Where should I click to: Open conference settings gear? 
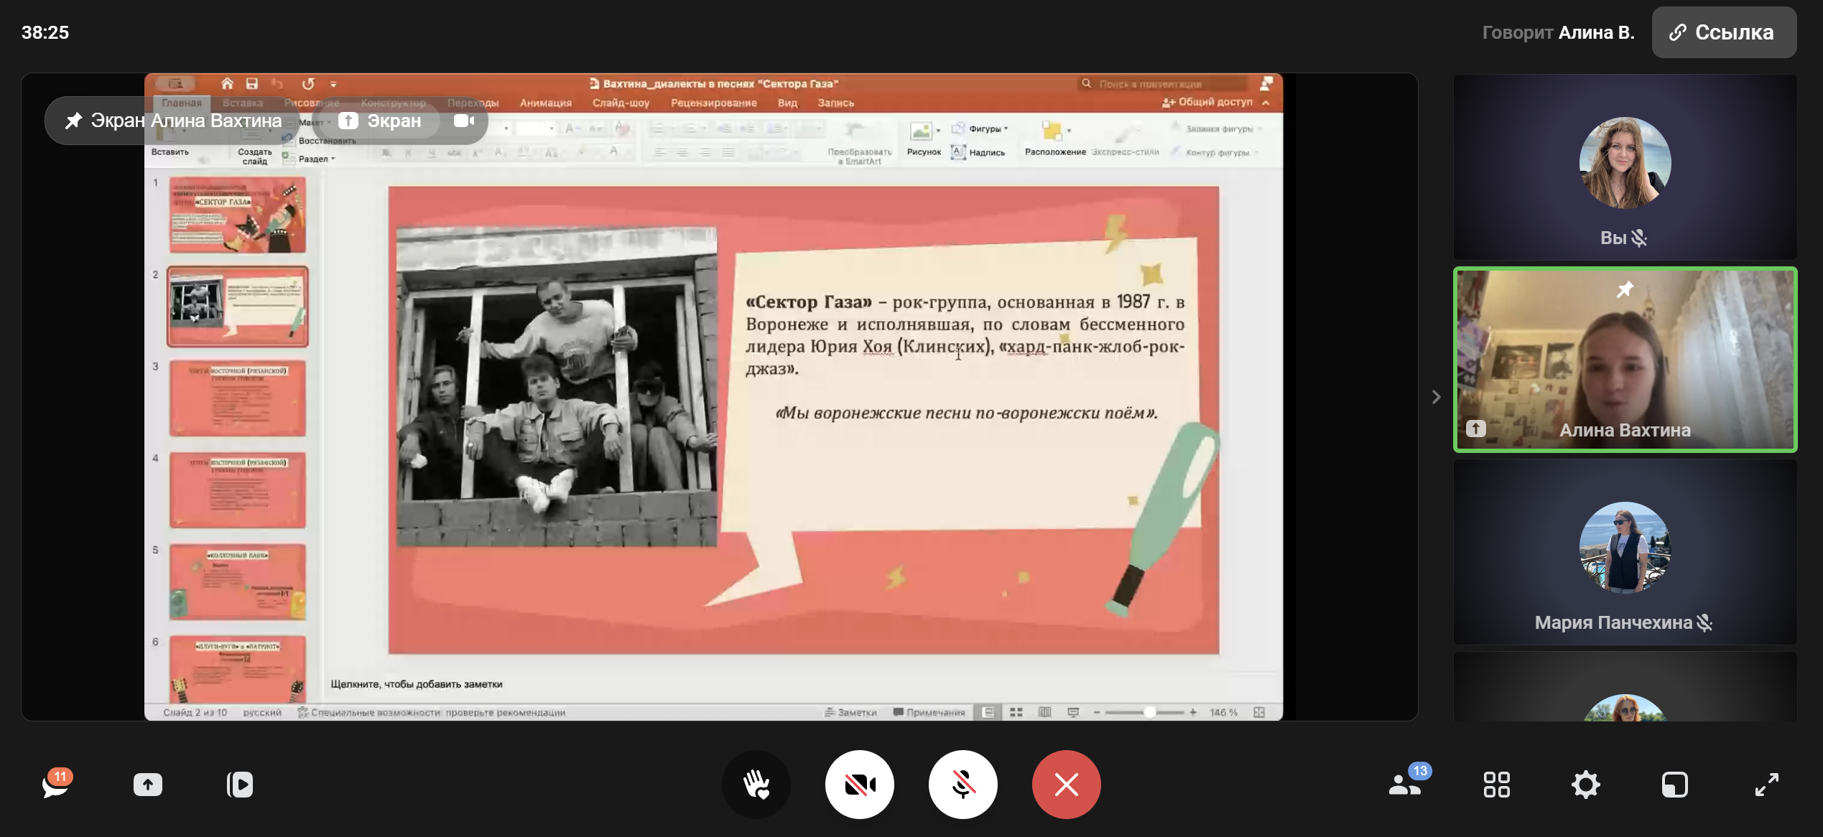pyautogui.click(x=1586, y=785)
